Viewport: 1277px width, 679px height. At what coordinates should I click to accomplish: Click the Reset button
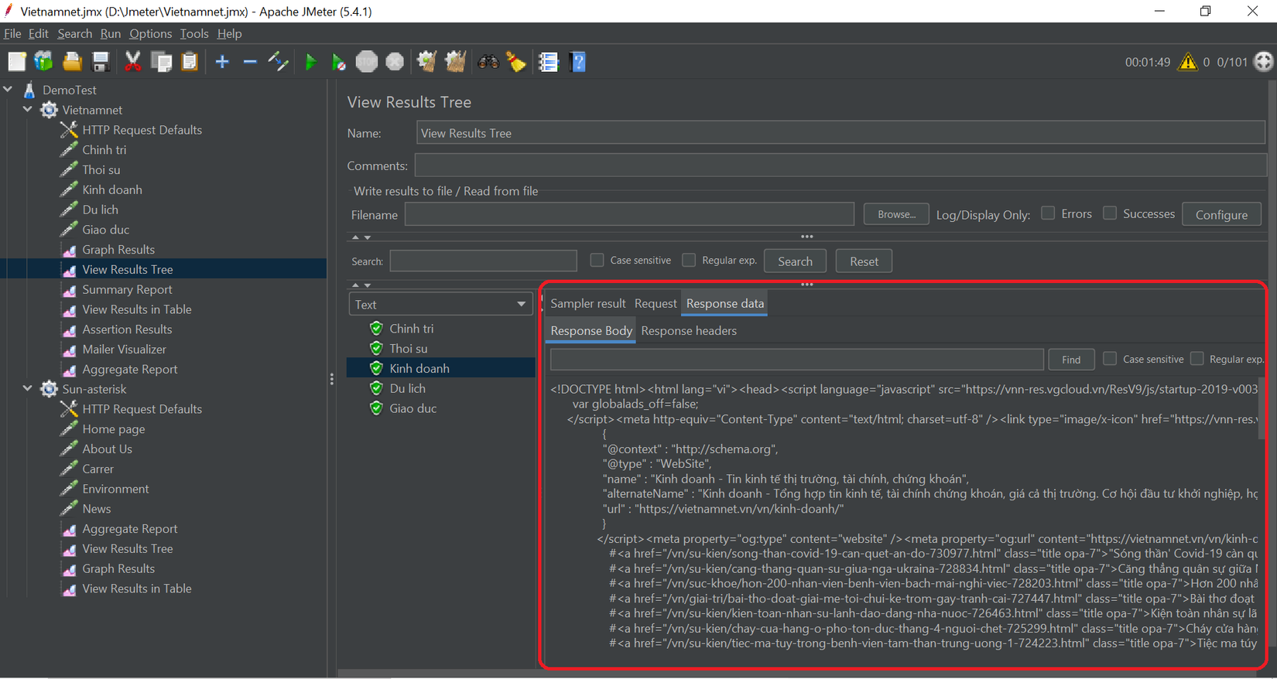864,261
